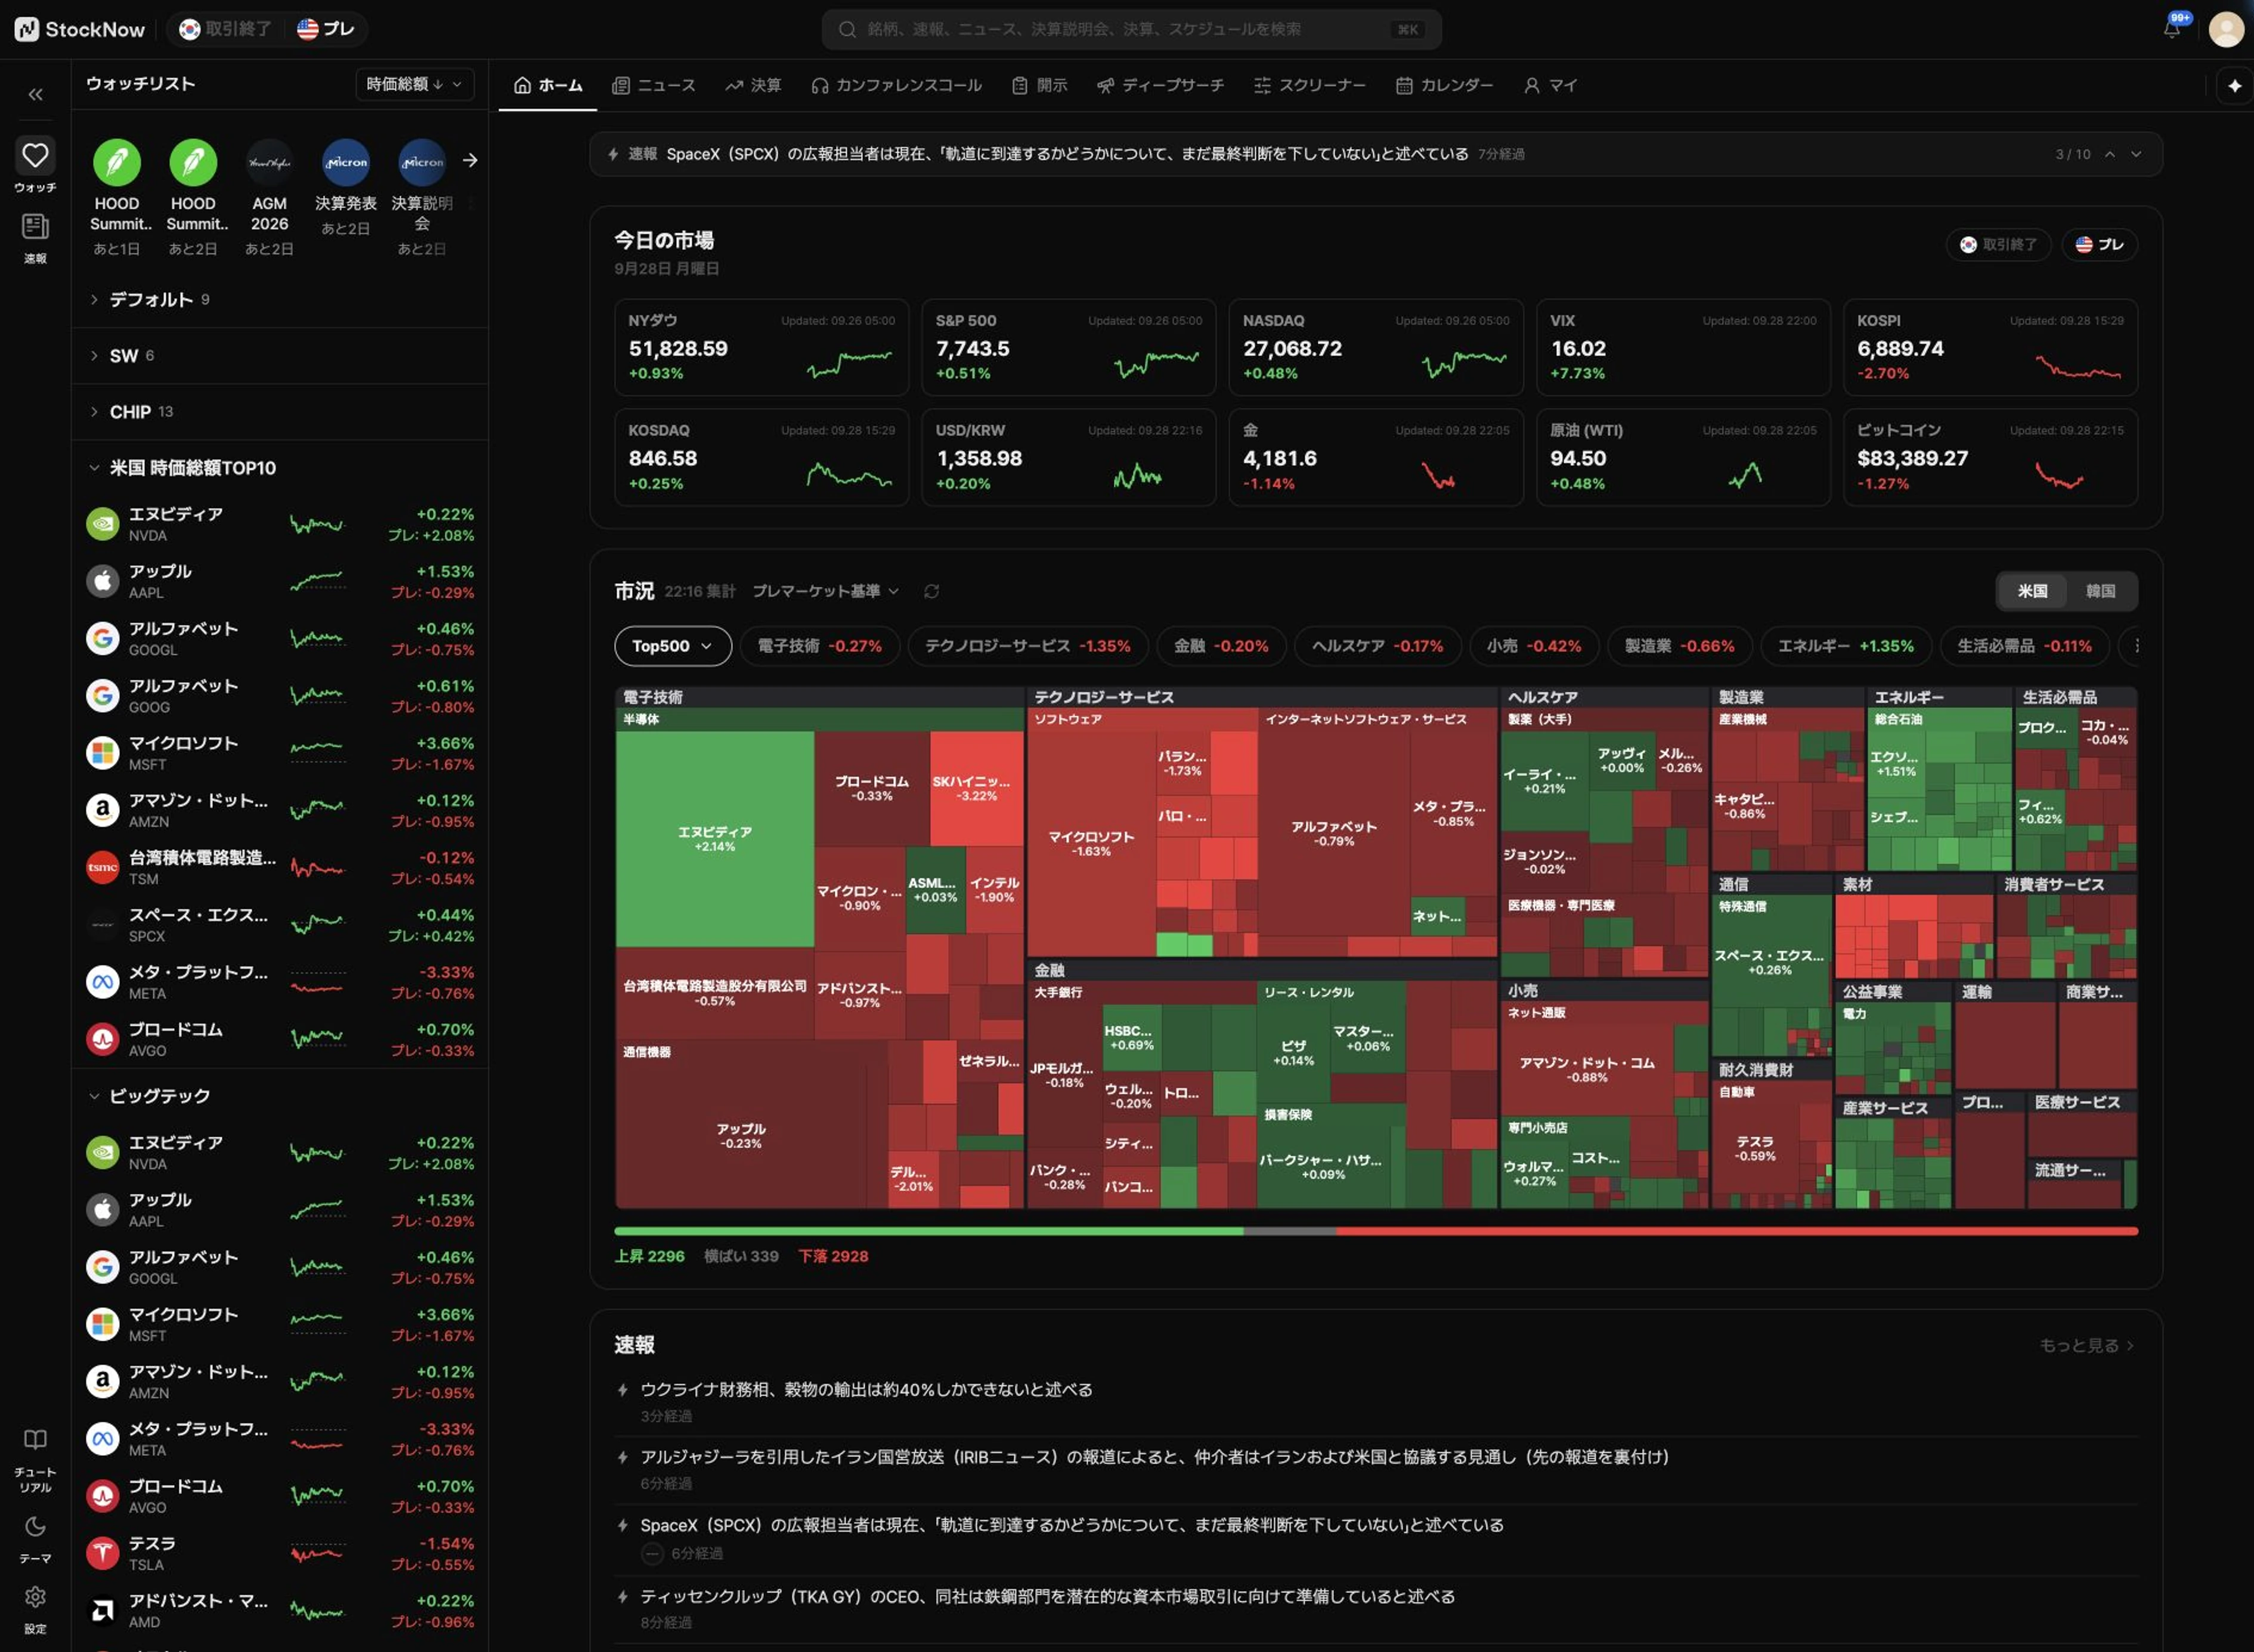Open the Top500 dropdown
The width and height of the screenshot is (2254, 1652).
(672, 646)
